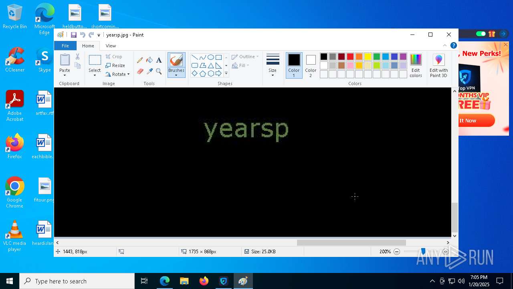513x289 pixels.
Task: Click the zoom slider handle
Action: click(423, 252)
